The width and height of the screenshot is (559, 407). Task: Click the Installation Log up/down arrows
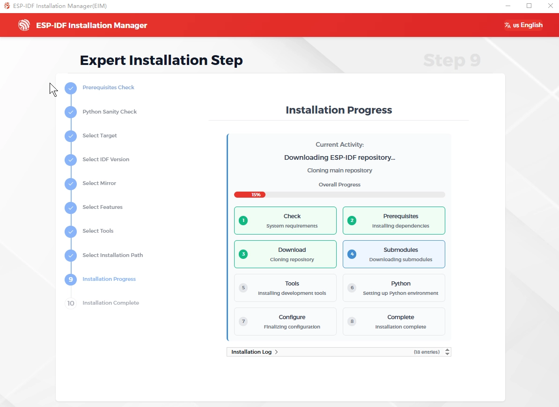click(448, 352)
